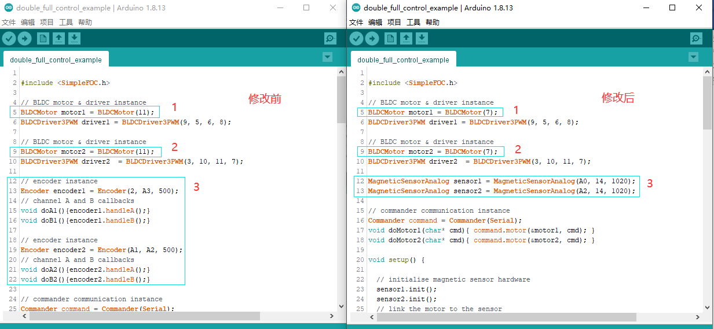
Task: Open 编辑 menu in right window
Action: 375,23
